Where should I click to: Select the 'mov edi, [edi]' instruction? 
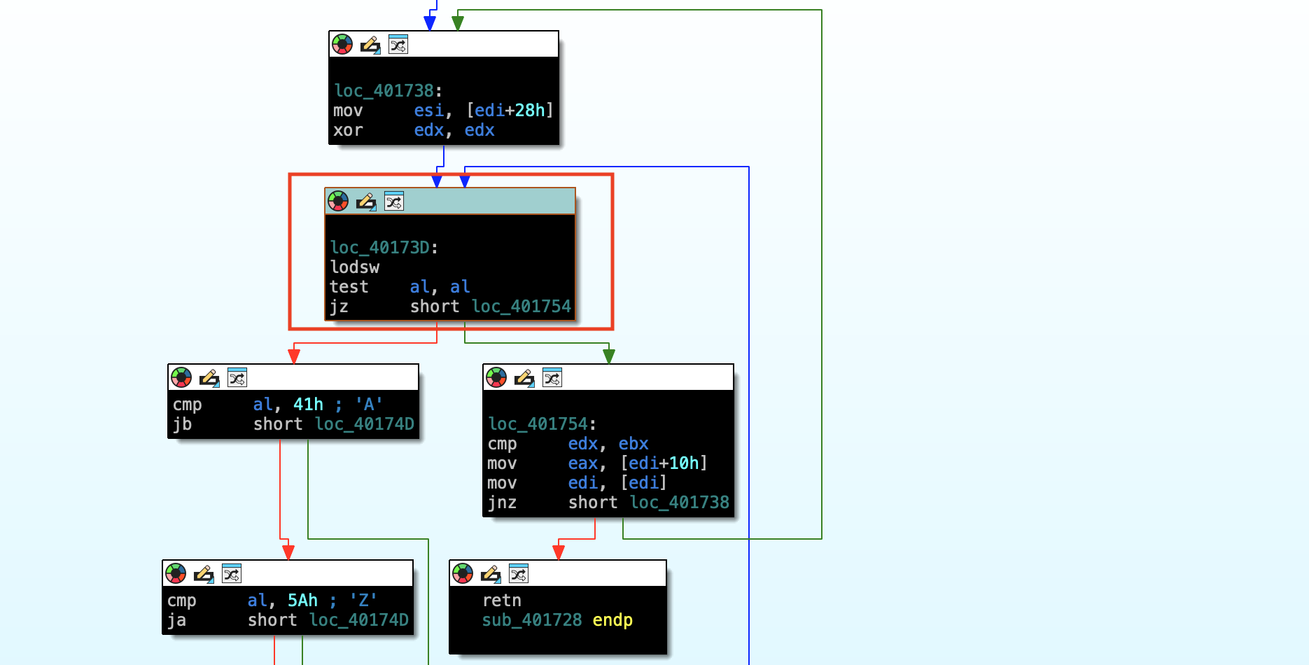tap(577, 483)
